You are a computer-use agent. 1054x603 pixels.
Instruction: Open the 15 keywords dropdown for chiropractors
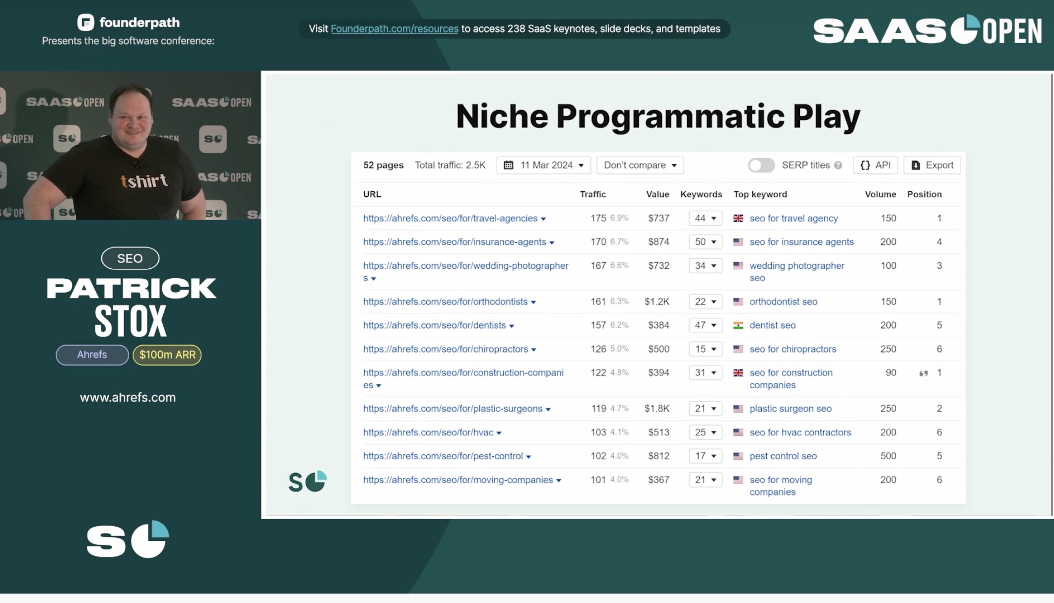[x=705, y=349]
